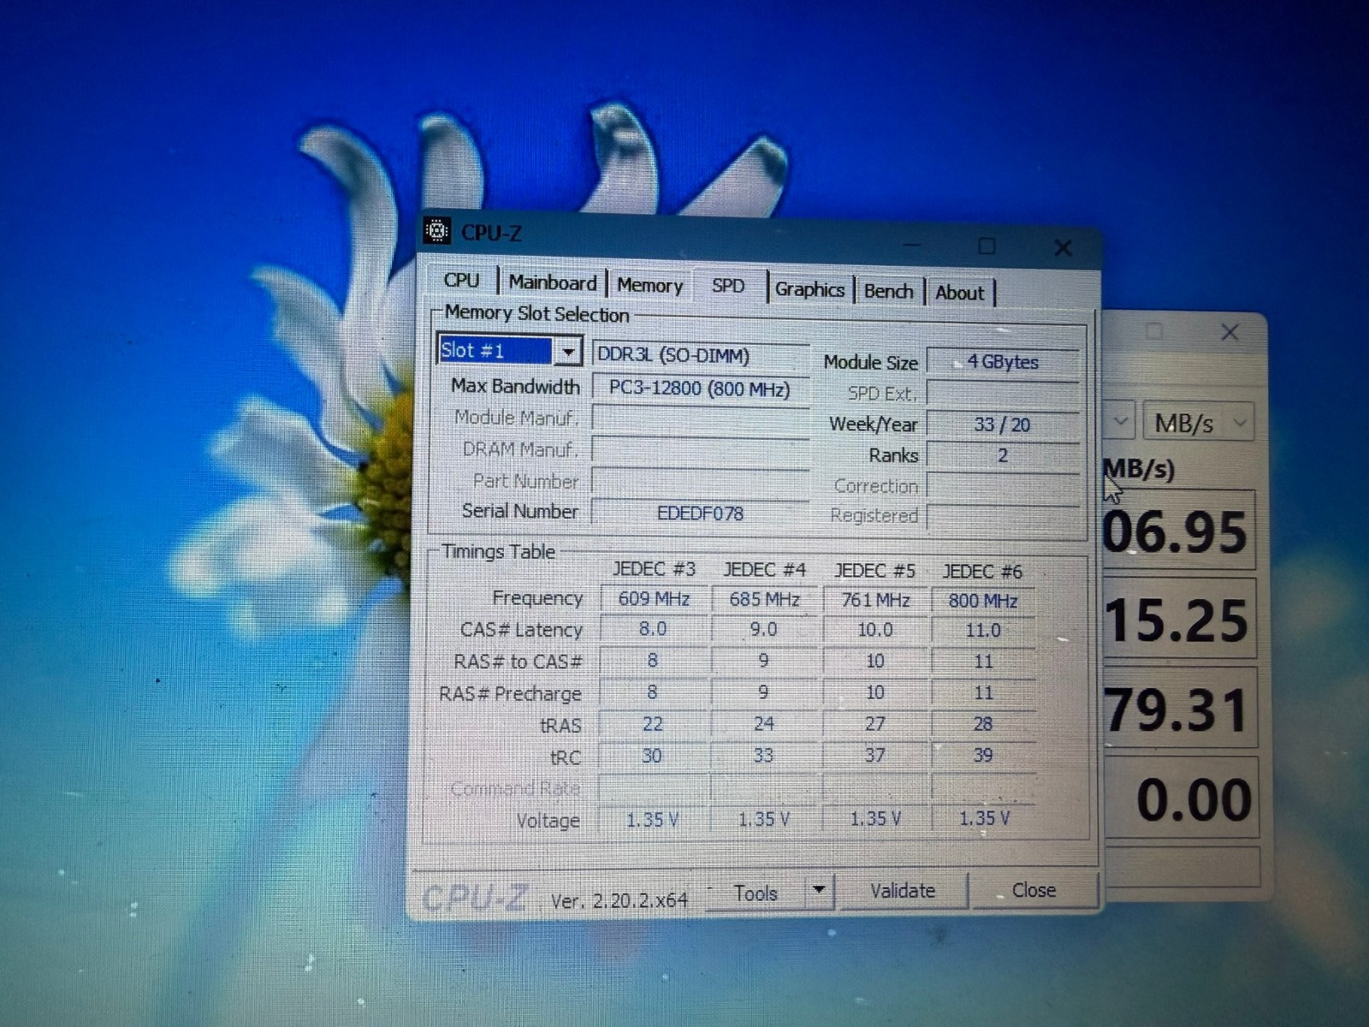Open the Graphics tab
Screen dimensions: 1369x1027
coord(809,289)
